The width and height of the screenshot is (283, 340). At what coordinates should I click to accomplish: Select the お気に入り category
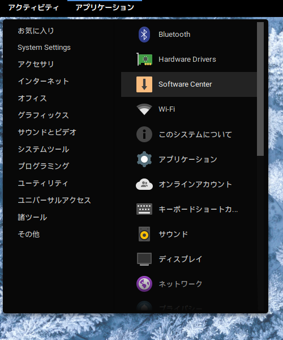coord(36,31)
